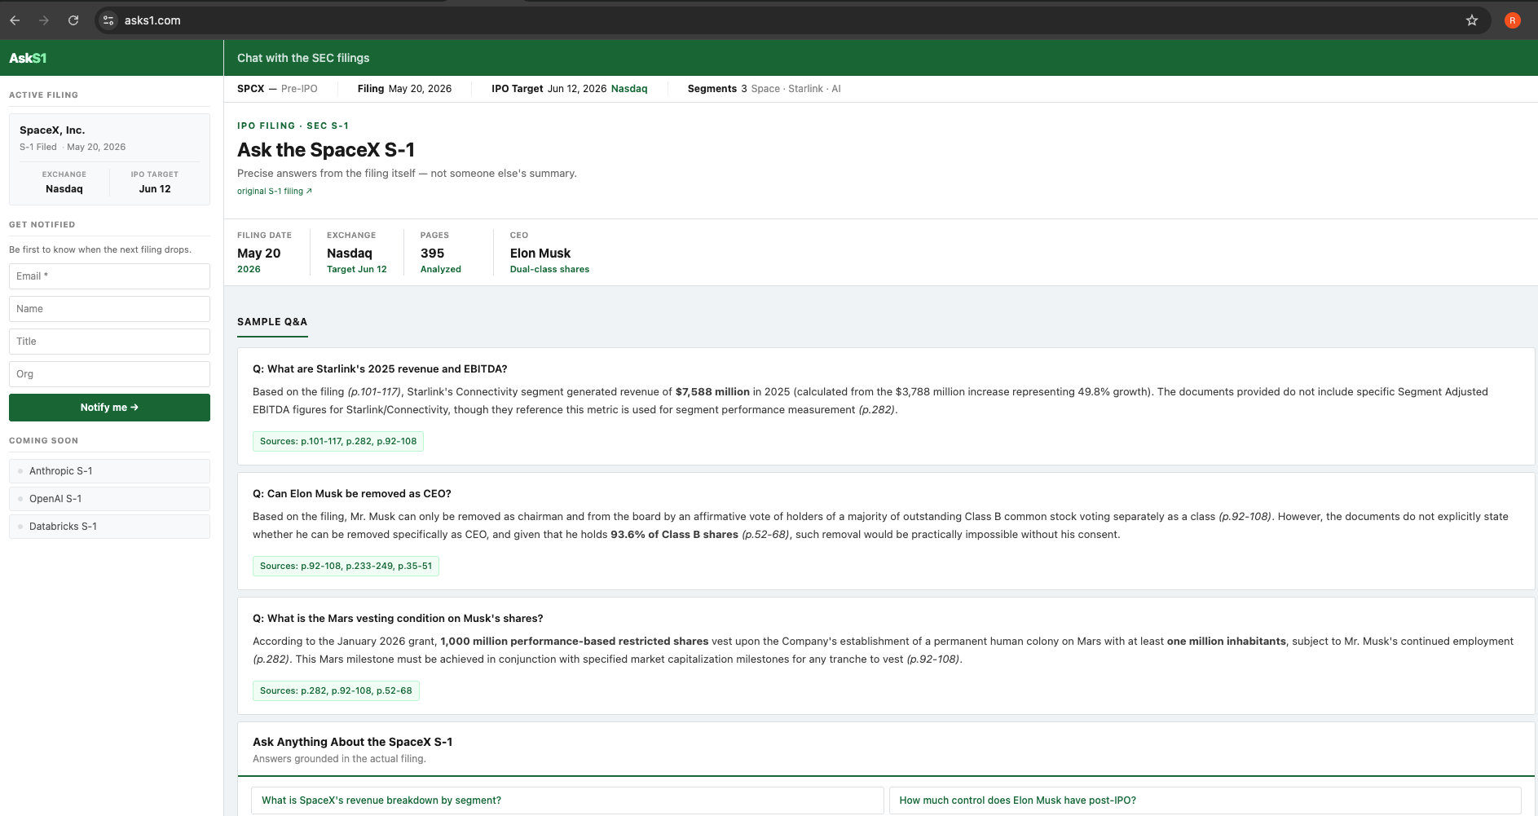This screenshot has height=816, width=1538.
Task: Click the SpaceX, Inc. active filing card
Action: [x=109, y=159]
